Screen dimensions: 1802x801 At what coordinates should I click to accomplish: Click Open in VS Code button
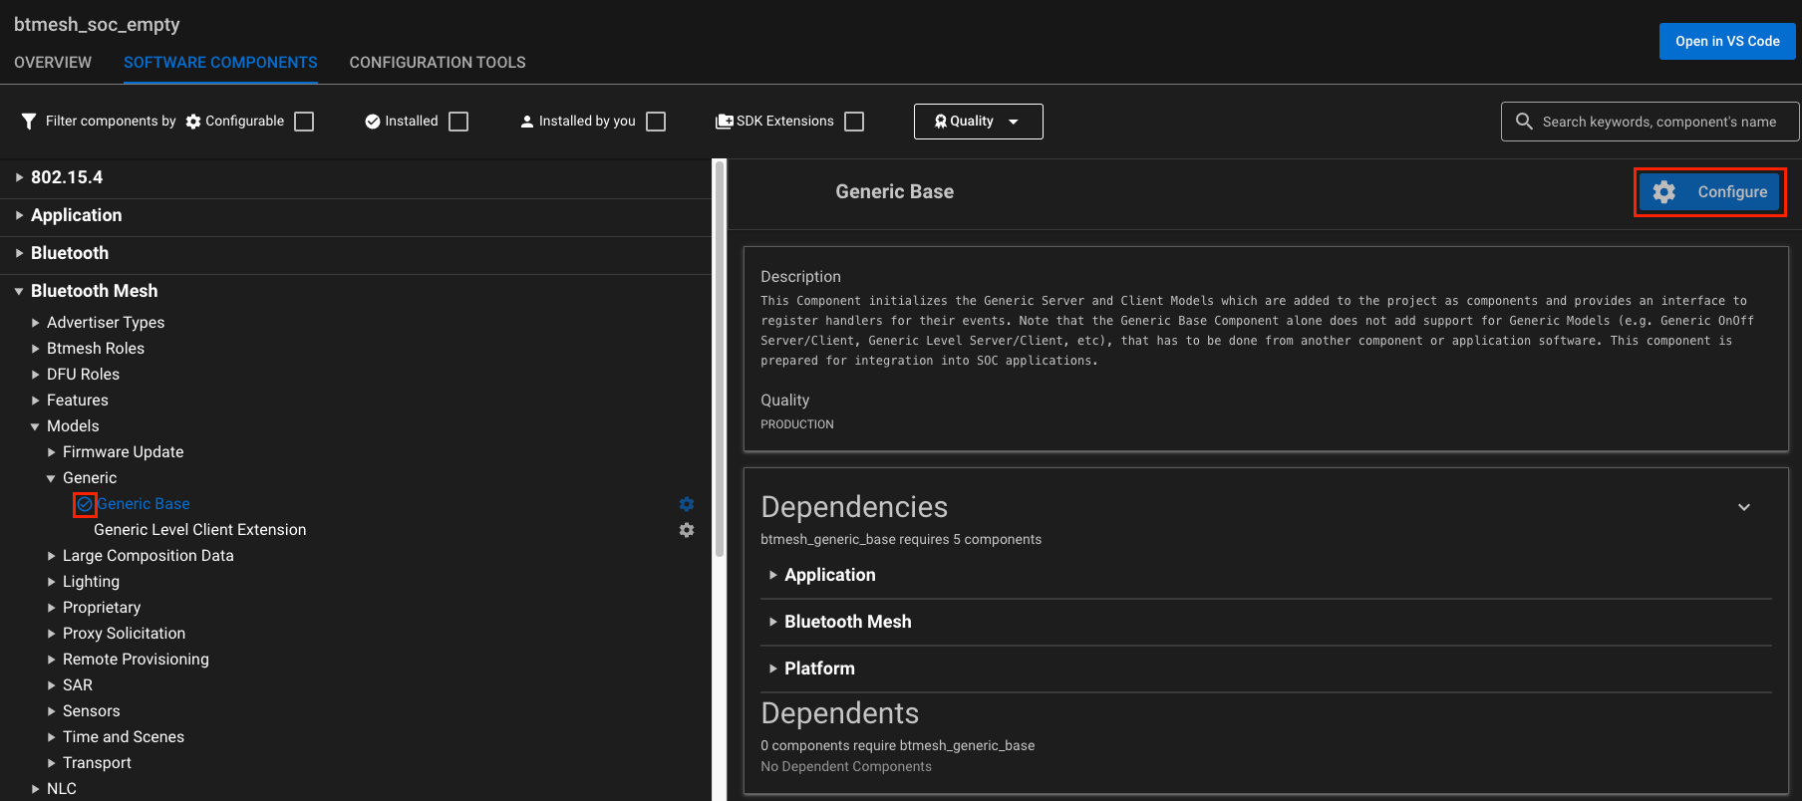pyautogui.click(x=1727, y=42)
